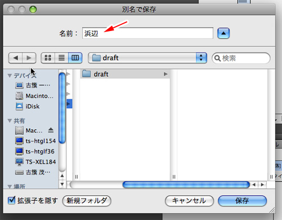Click sidebar scrollbar up arrow
Screen dimensions: 282x220
[x=62, y=176]
